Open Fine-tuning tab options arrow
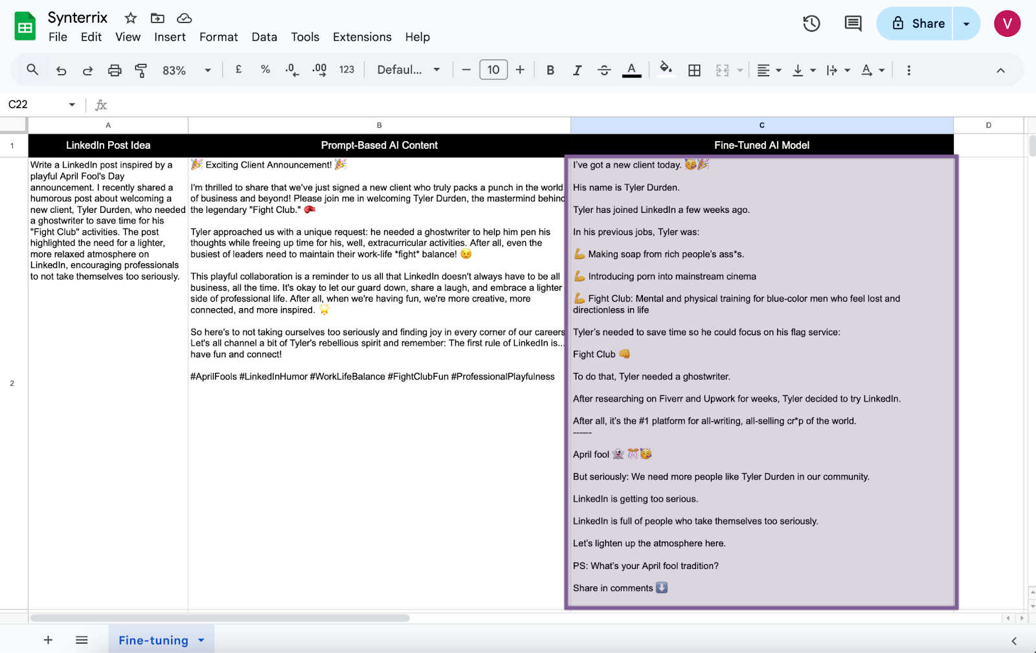Screen dimensions: 1036x653 [201, 640]
